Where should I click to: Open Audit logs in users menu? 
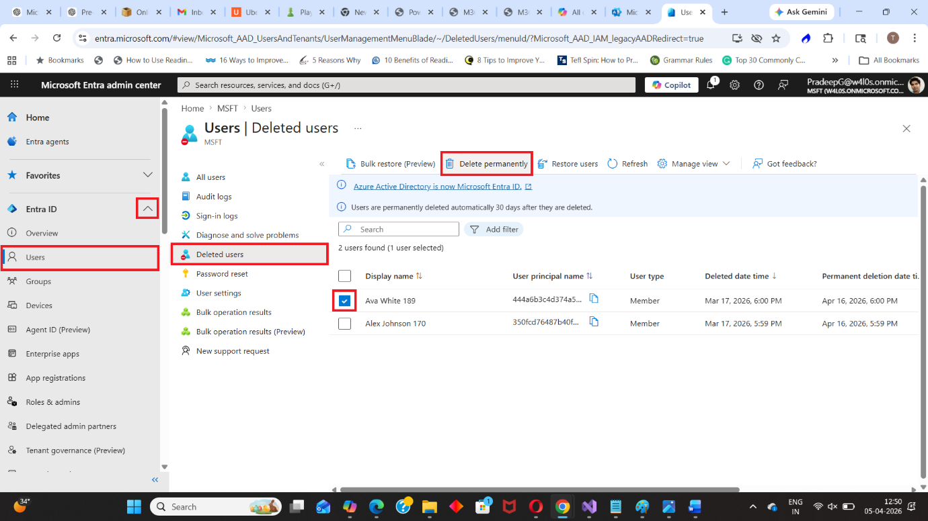(x=213, y=197)
